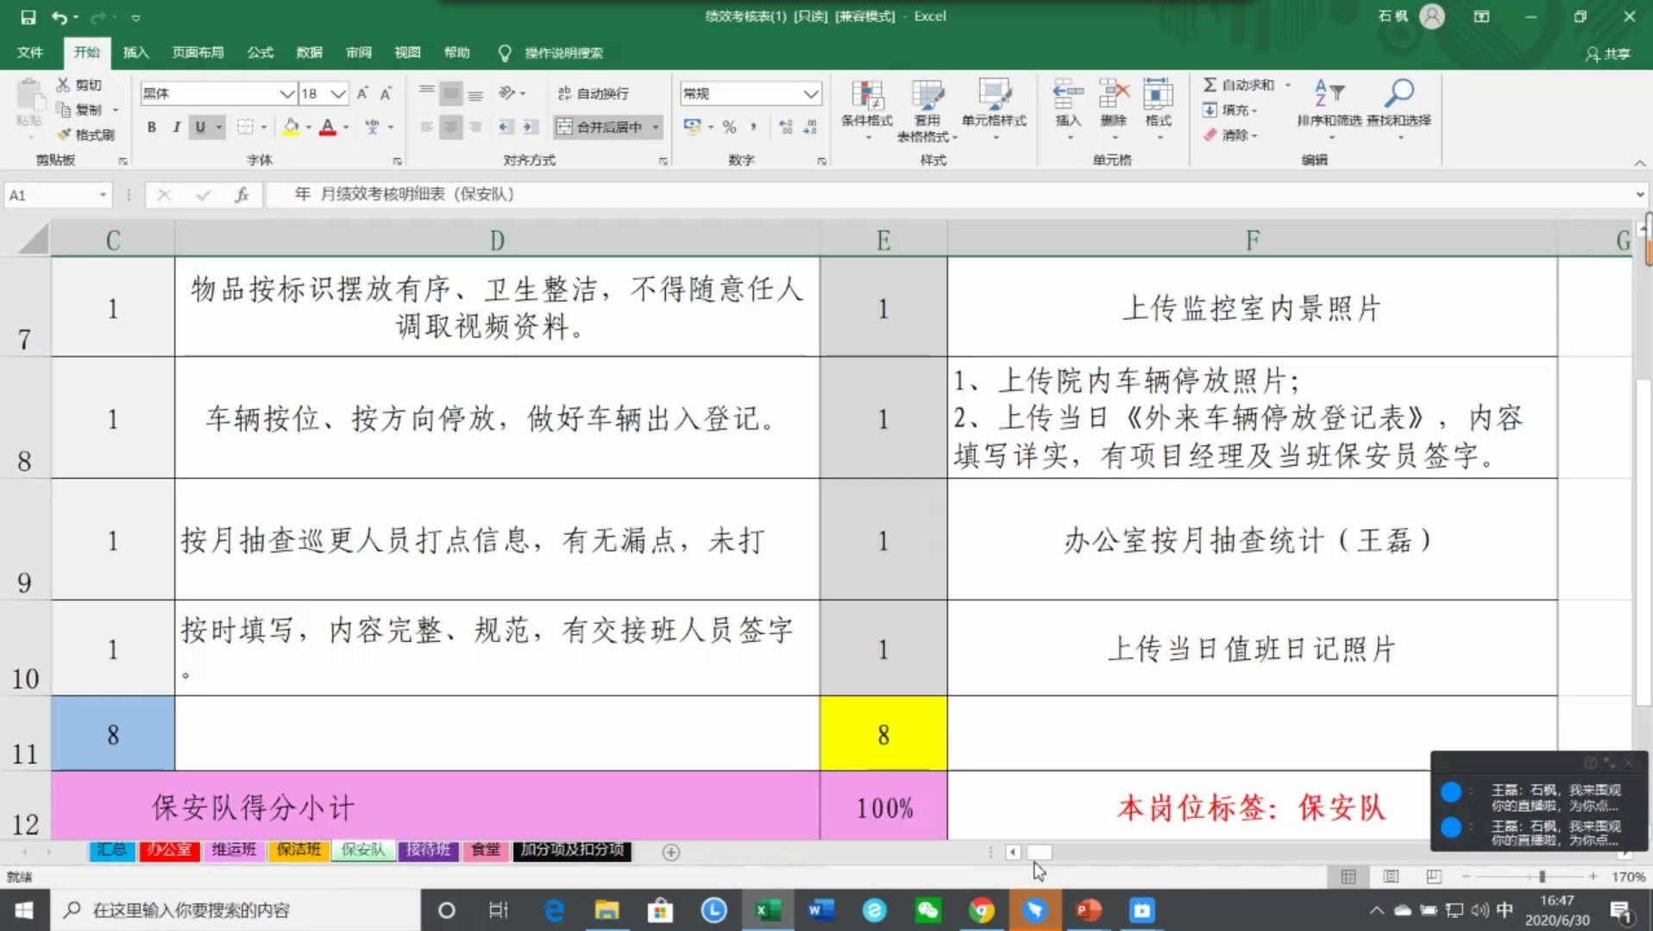Add a new sheet with plus icon
1653x931 pixels.
(670, 852)
